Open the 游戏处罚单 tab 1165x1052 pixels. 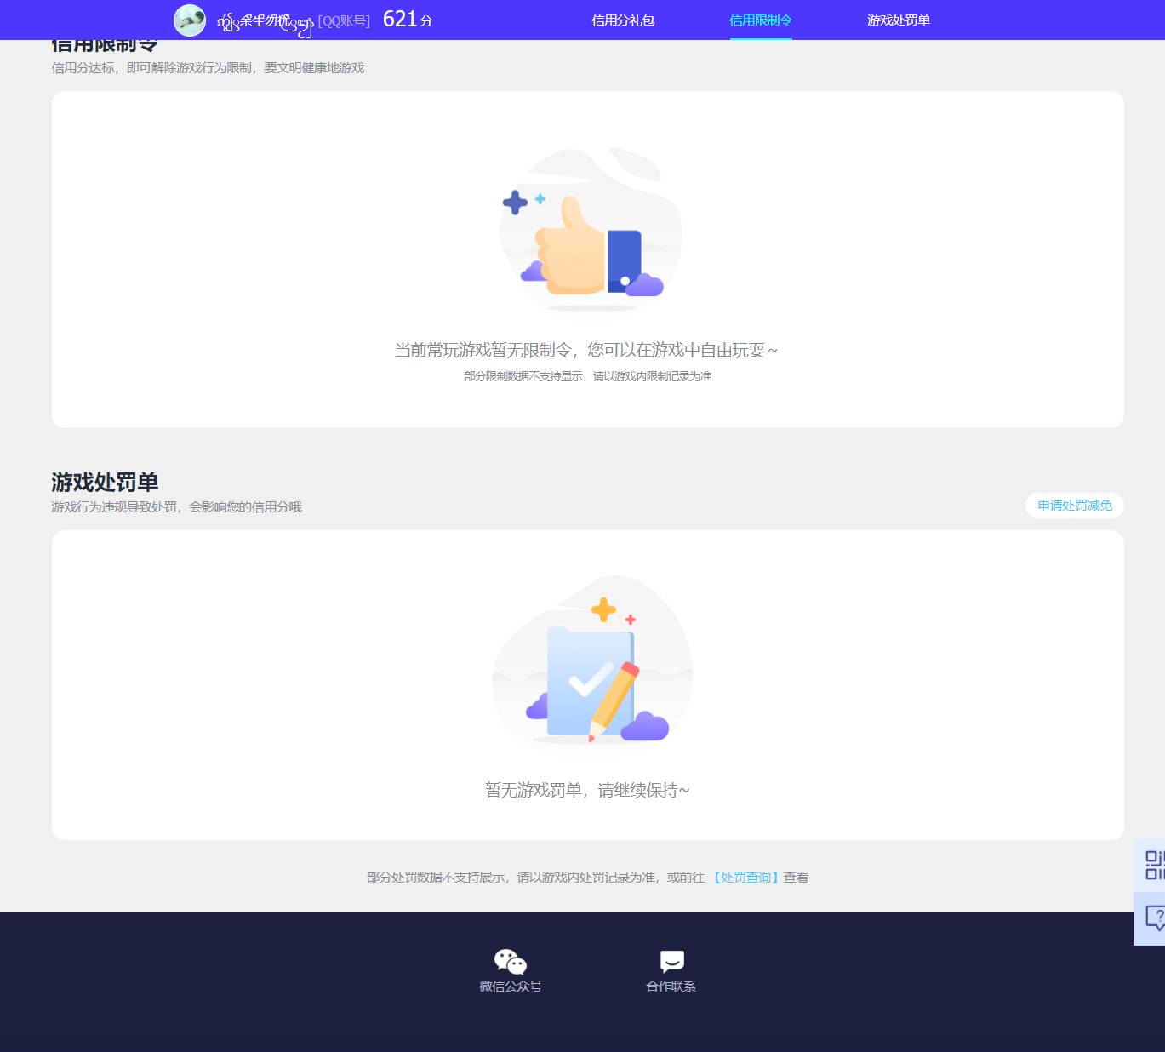899,20
